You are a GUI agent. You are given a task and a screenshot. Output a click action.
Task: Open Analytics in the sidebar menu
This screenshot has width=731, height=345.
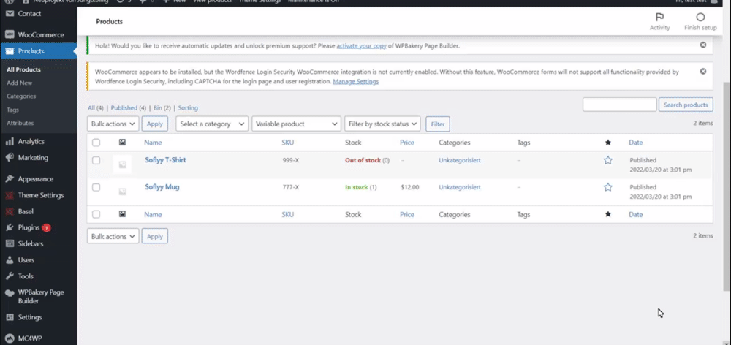[31, 141]
